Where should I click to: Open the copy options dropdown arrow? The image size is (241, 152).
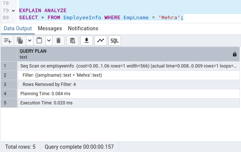pos(30,41)
